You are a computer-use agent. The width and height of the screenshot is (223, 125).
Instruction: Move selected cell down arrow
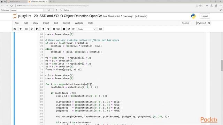coord(48,29)
